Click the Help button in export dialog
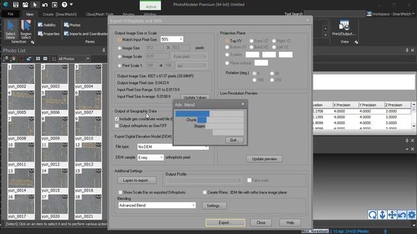The image size is (417, 234). pos(290,222)
